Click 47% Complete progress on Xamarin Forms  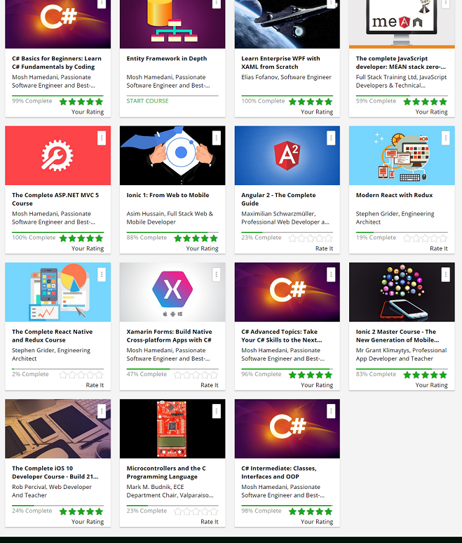coord(147,374)
